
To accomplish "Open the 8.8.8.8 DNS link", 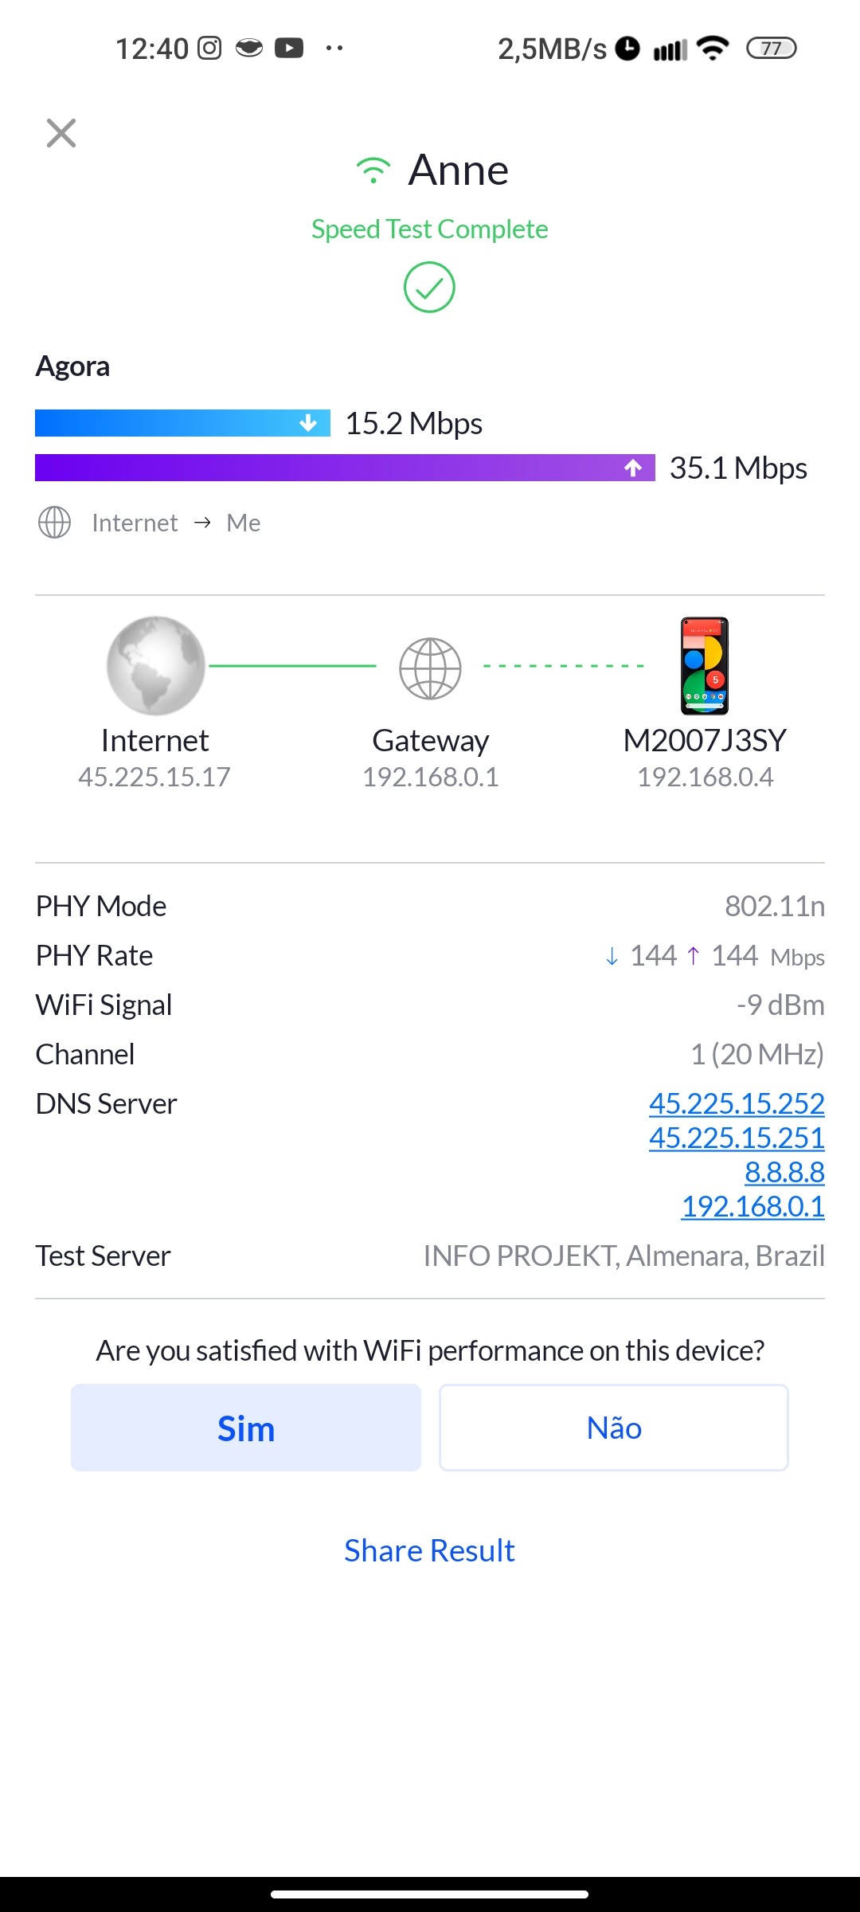I will click(x=784, y=1172).
